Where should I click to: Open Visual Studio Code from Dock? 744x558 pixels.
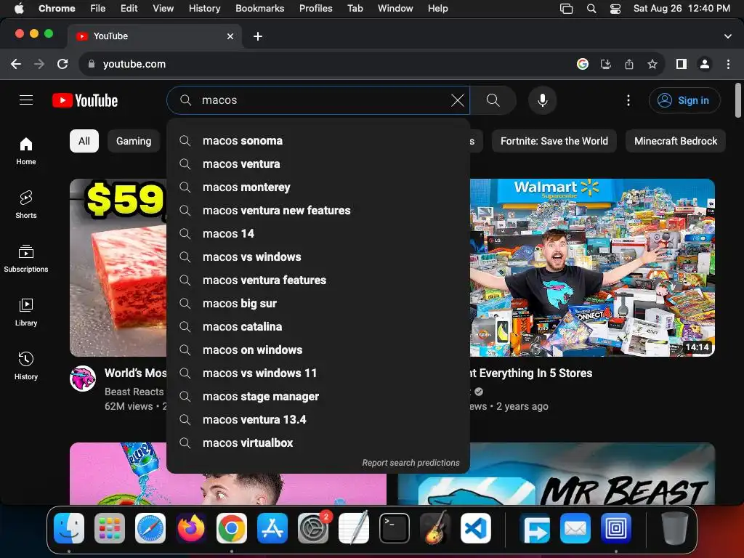pyautogui.click(x=475, y=528)
